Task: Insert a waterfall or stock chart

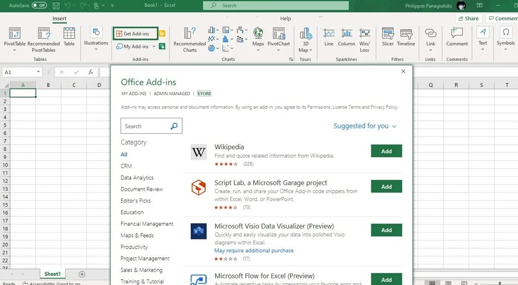Action: 242,30
